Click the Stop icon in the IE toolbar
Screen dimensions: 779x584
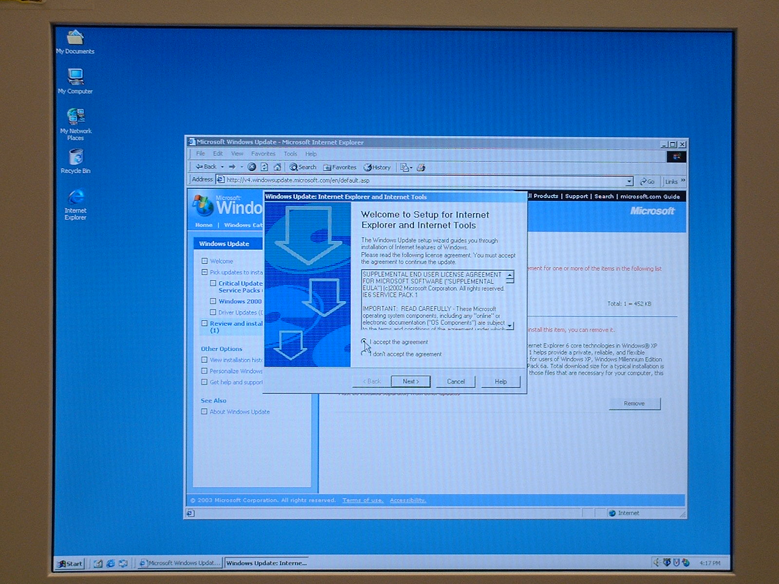(x=252, y=167)
